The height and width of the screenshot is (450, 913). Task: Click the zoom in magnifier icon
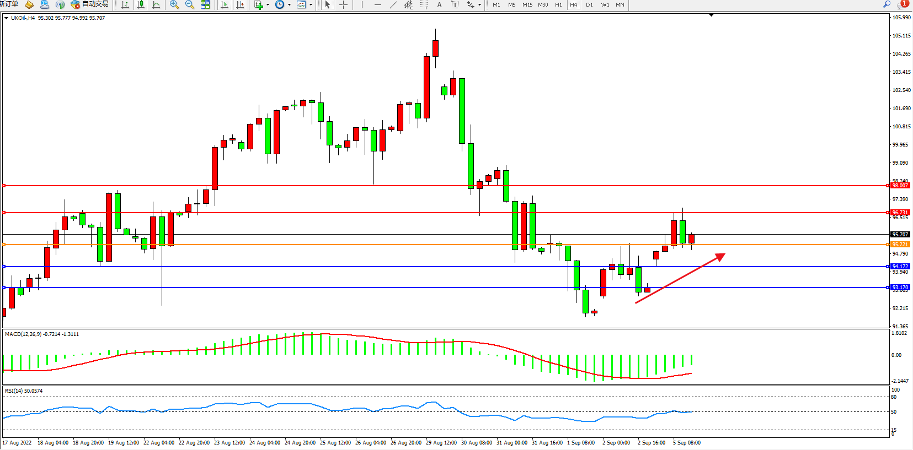174,5
